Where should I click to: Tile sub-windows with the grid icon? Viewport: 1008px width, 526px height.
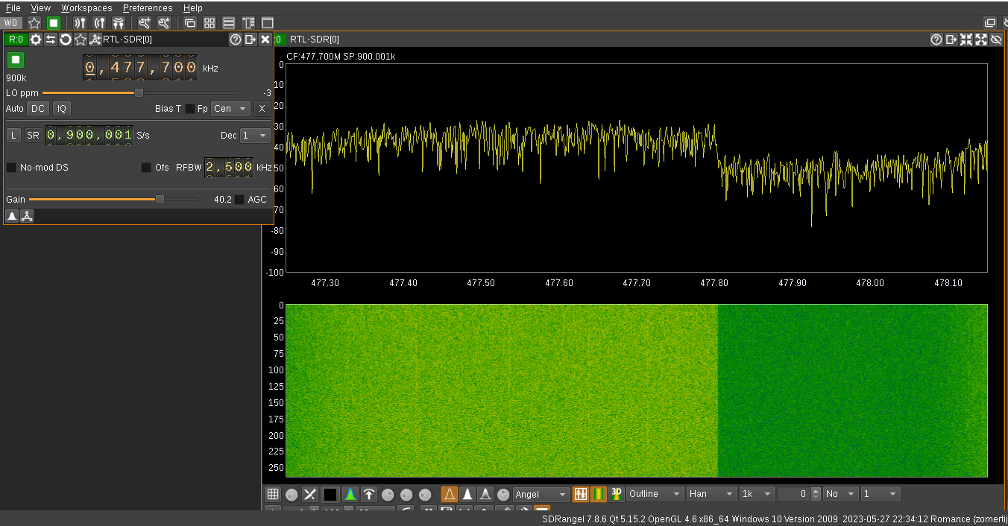click(210, 23)
